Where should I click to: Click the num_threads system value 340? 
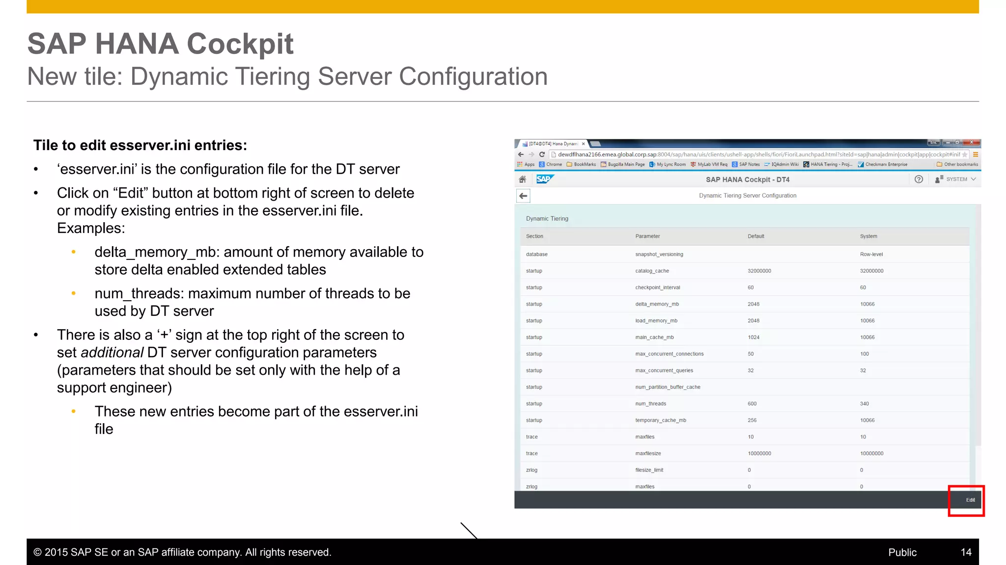click(x=865, y=404)
